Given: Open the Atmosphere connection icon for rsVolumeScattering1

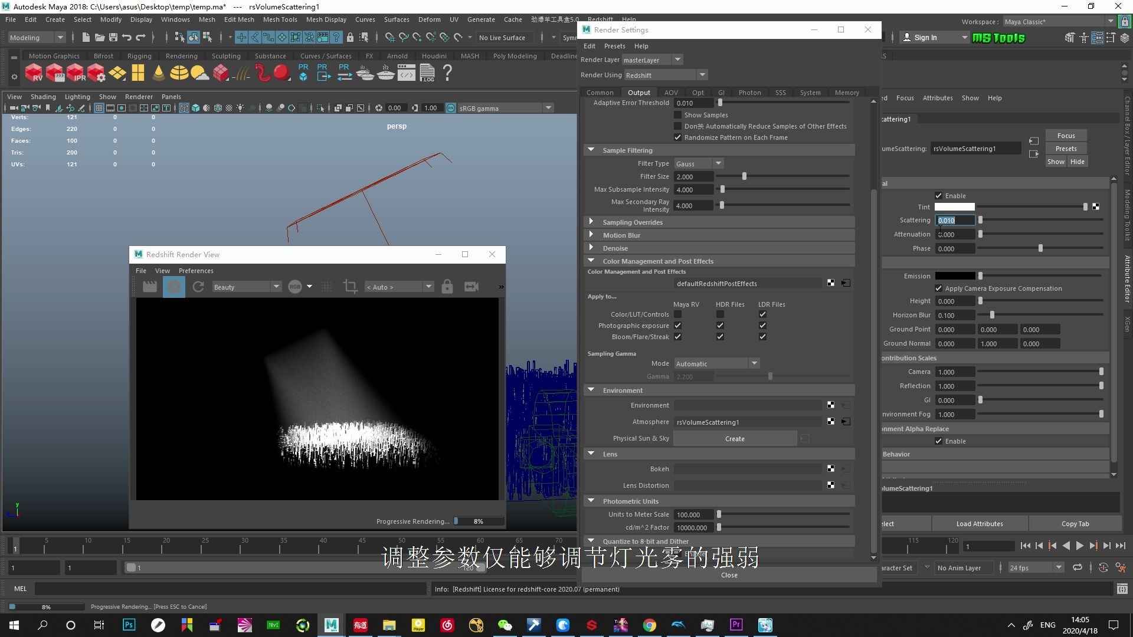Looking at the screenshot, I should click(x=846, y=422).
